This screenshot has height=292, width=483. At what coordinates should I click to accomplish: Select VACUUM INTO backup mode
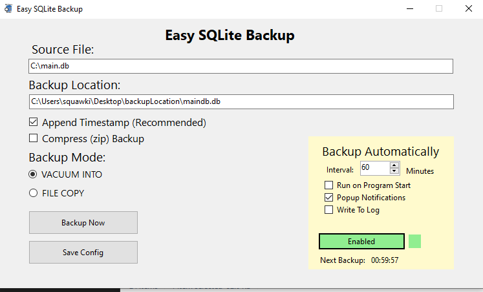(32, 174)
